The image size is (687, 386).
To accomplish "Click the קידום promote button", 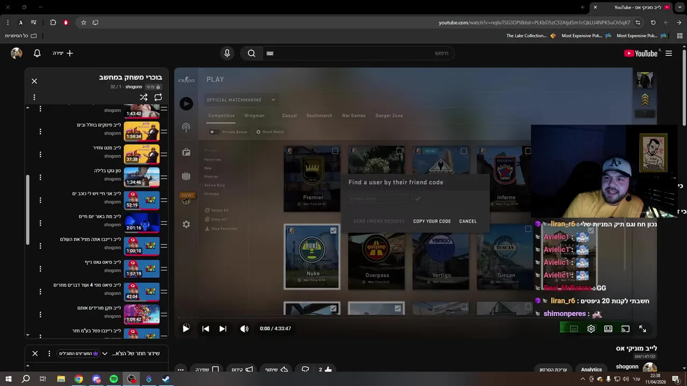I will click(x=243, y=369).
